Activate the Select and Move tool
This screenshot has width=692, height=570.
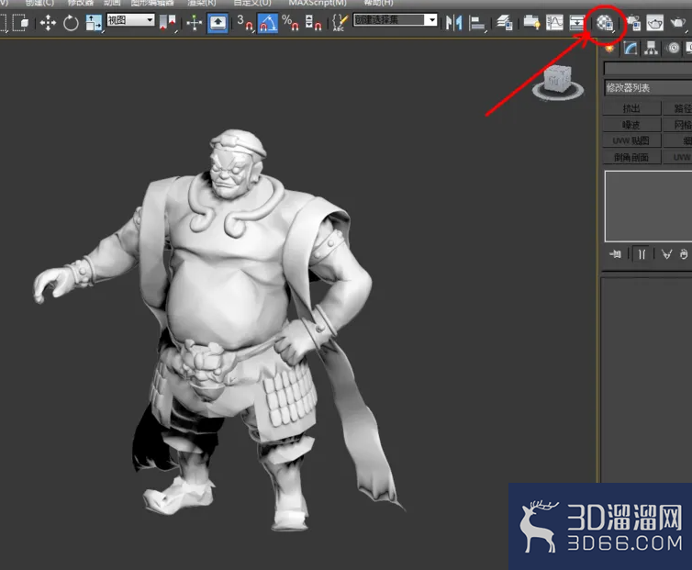pyautogui.click(x=48, y=23)
